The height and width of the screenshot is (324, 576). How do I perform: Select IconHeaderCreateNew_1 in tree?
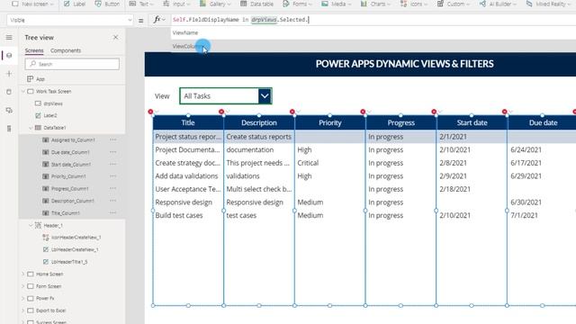(76, 238)
